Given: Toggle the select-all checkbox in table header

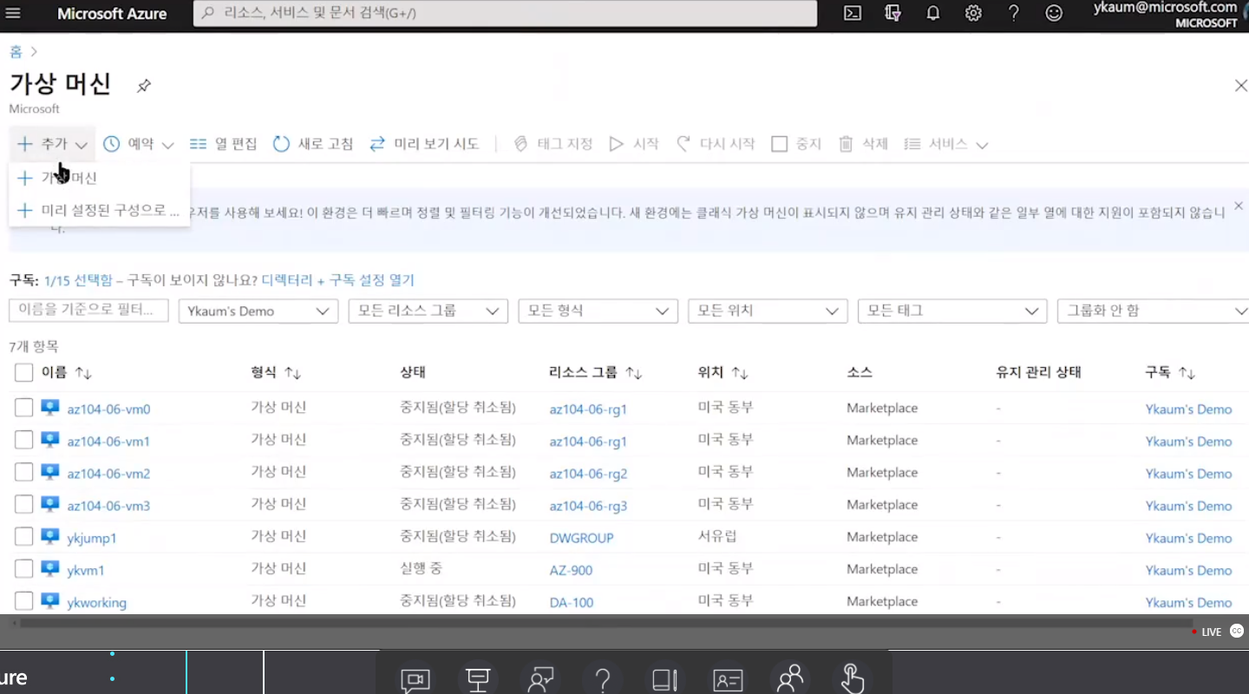Looking at the screenshot, I should tap(24, 373).
